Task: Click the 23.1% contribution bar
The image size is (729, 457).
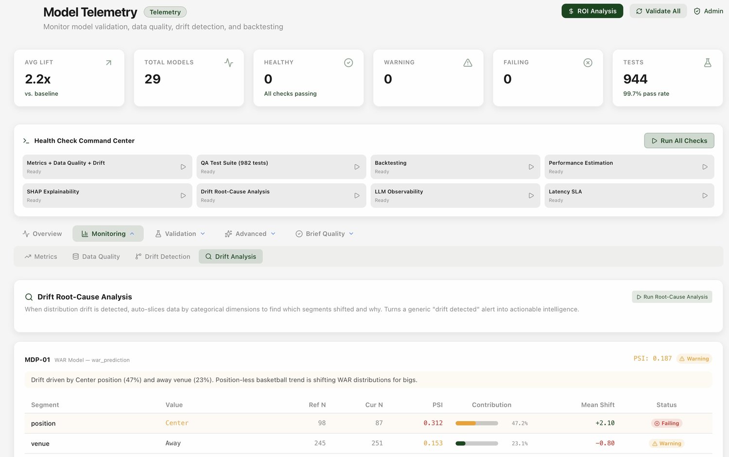Action: (x=477, y=443)
